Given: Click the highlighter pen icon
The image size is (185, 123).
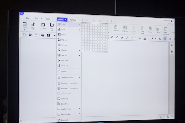Looking at the screenshot, I should (152, 38).
